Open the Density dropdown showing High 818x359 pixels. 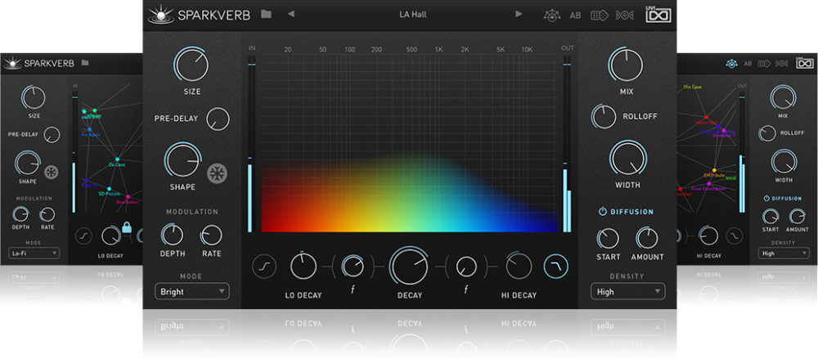[x=627, y=291]
